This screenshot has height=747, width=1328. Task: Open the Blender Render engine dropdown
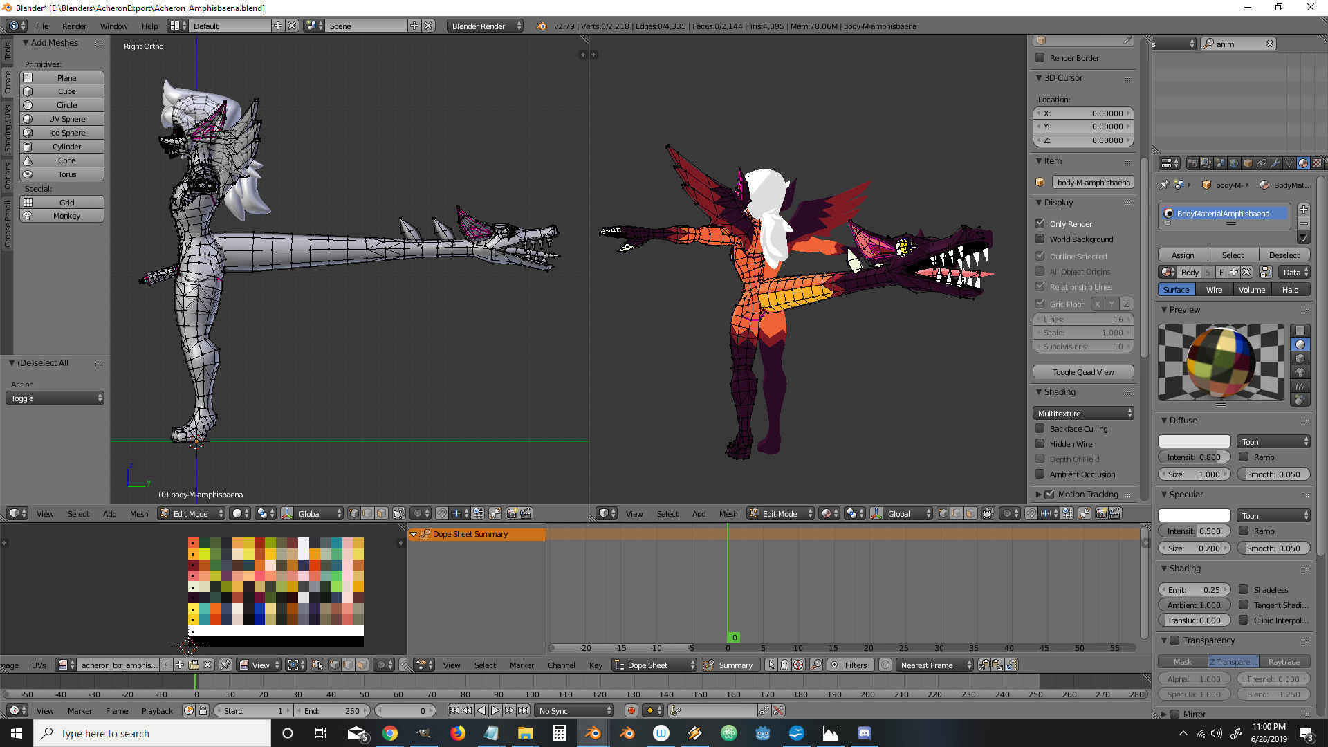(486, 26)
